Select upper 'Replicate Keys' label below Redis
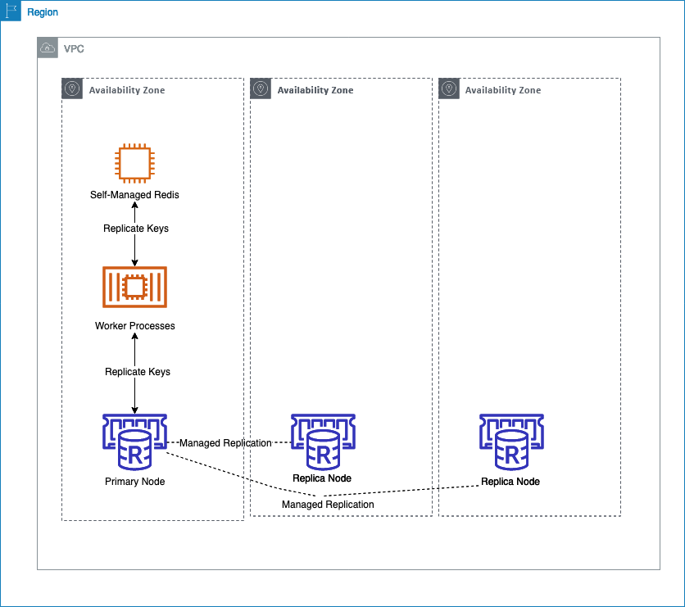Image resolution: width=685 pixels, height=607 pixels. point(136,229)
